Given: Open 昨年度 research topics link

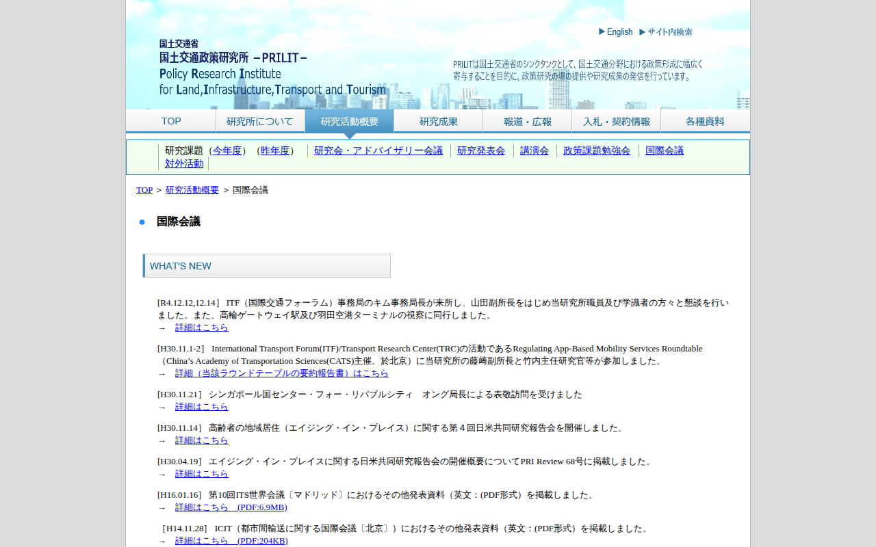Looking at the screenshot, I should [x=275, y=150].
